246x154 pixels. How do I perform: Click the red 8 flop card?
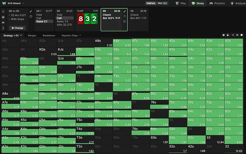click(x=80, y=19)
